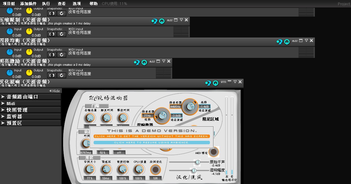Click the 空间大小 knob

[x=90, y=170]
